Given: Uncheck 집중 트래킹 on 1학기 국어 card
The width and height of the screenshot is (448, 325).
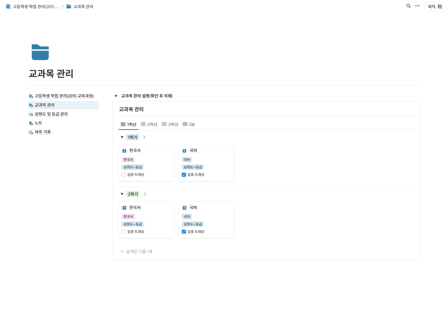Looking at the screenshot, I should (x=184, y=175).
